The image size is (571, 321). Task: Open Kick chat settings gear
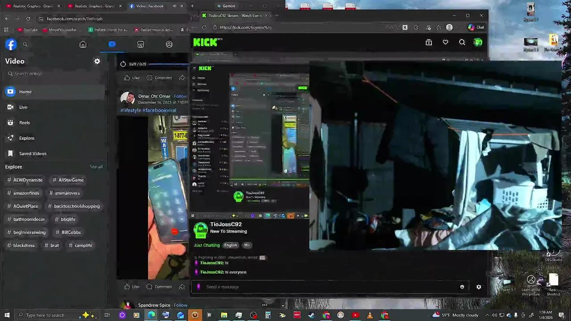coord(479,287)
